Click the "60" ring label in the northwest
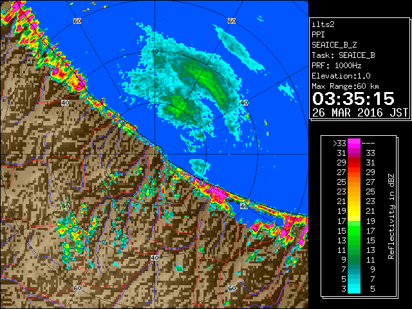 77,21
